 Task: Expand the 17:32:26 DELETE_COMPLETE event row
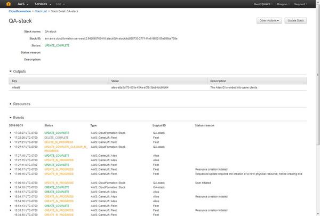pyautogui.click(x=11, y=138)
